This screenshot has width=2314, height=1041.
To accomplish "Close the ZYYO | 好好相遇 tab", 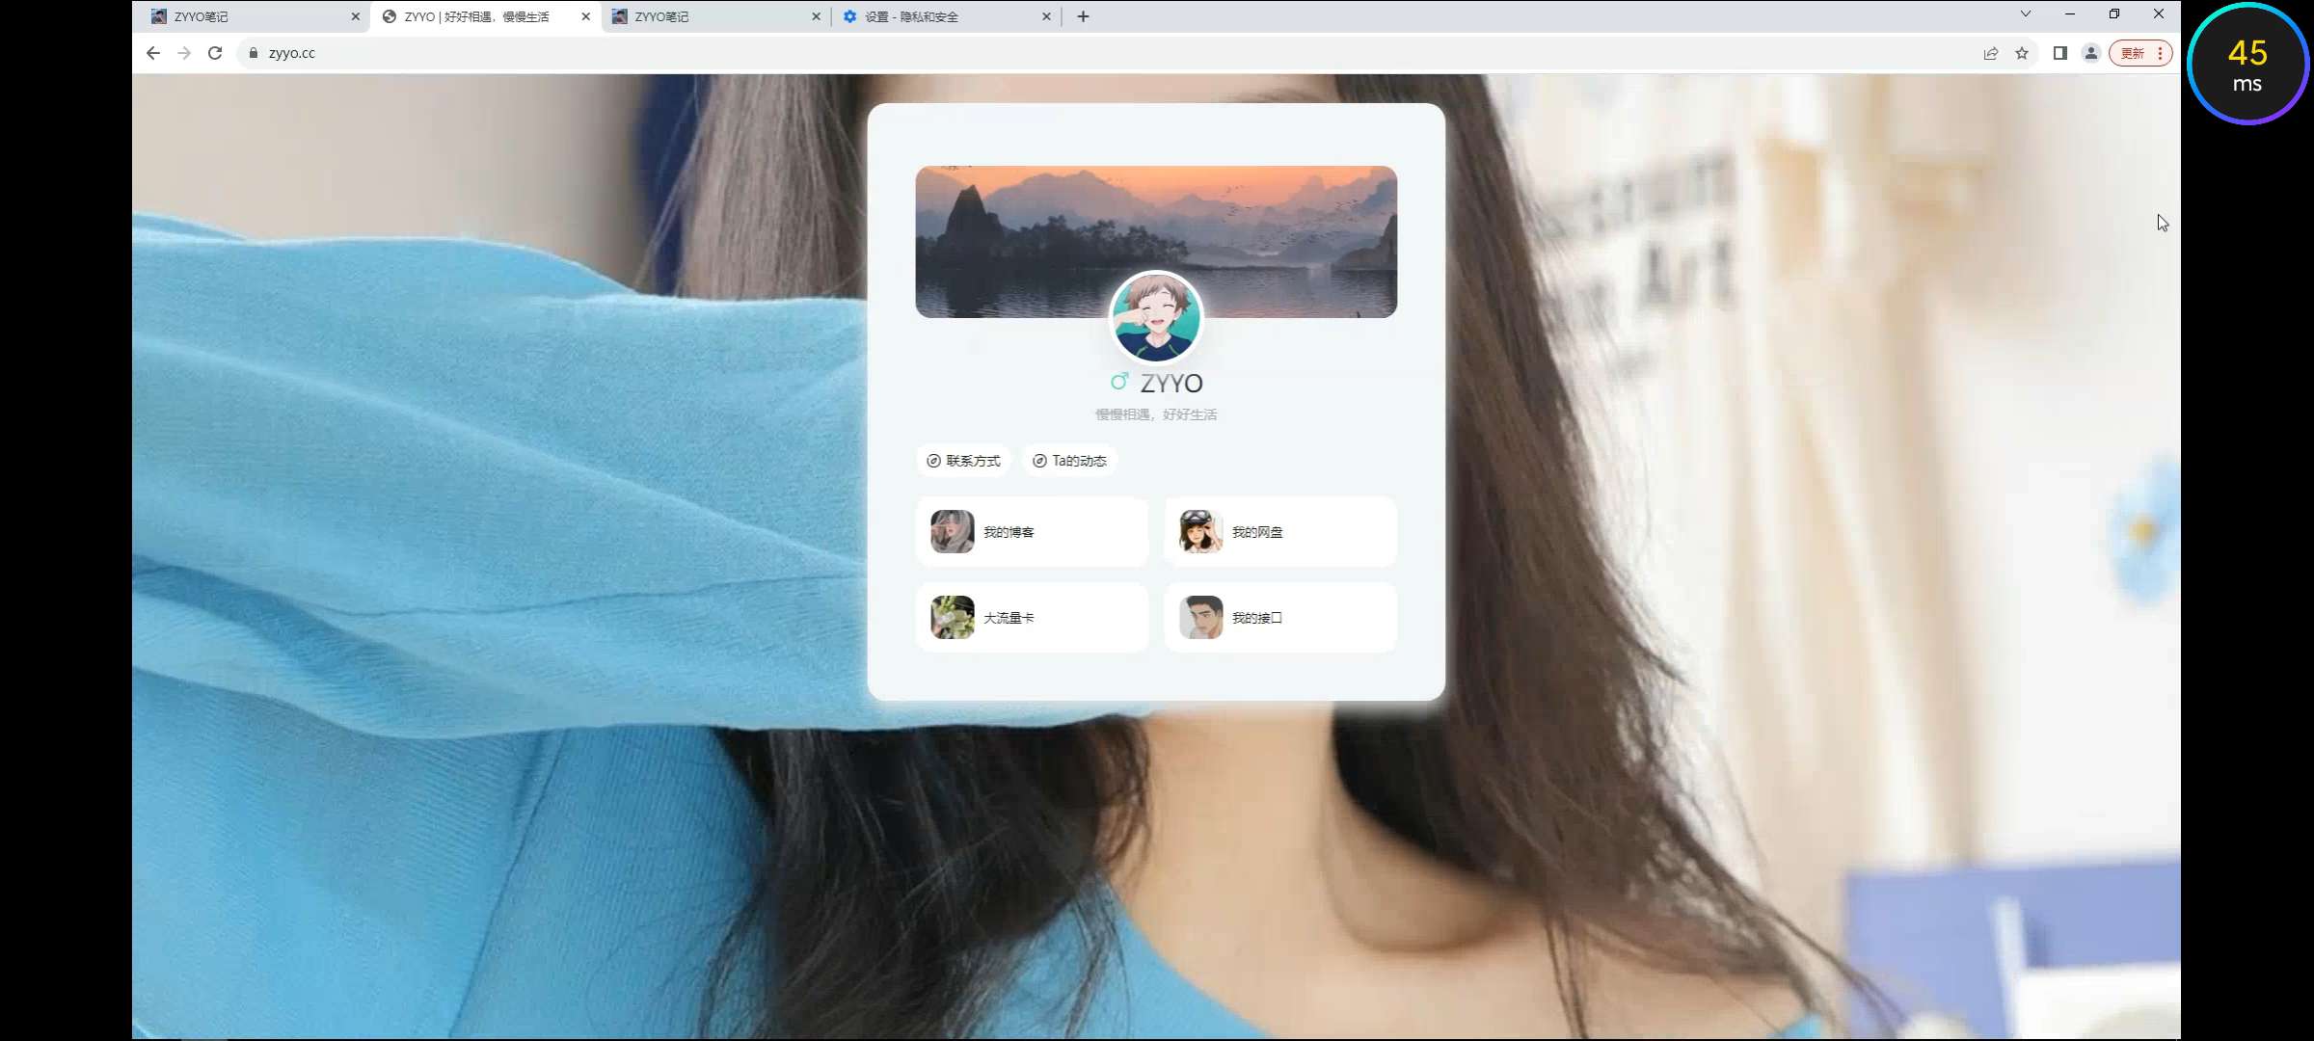I will [x=585, y=16].
